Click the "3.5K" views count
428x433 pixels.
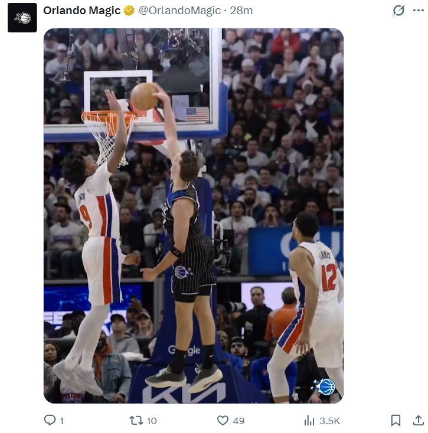pos(329,421)
